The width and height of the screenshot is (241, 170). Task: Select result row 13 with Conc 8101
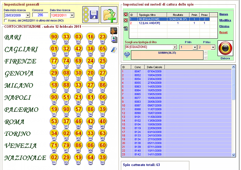pyautogui.click(x=176, y=117)
